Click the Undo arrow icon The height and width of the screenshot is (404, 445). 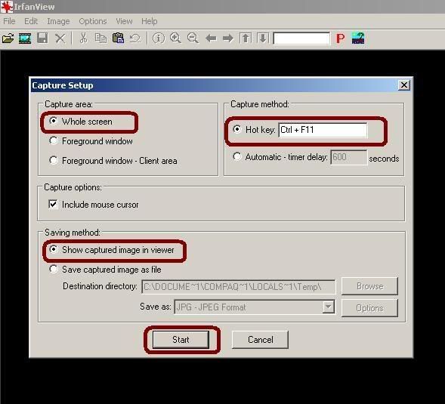(135, 39)
